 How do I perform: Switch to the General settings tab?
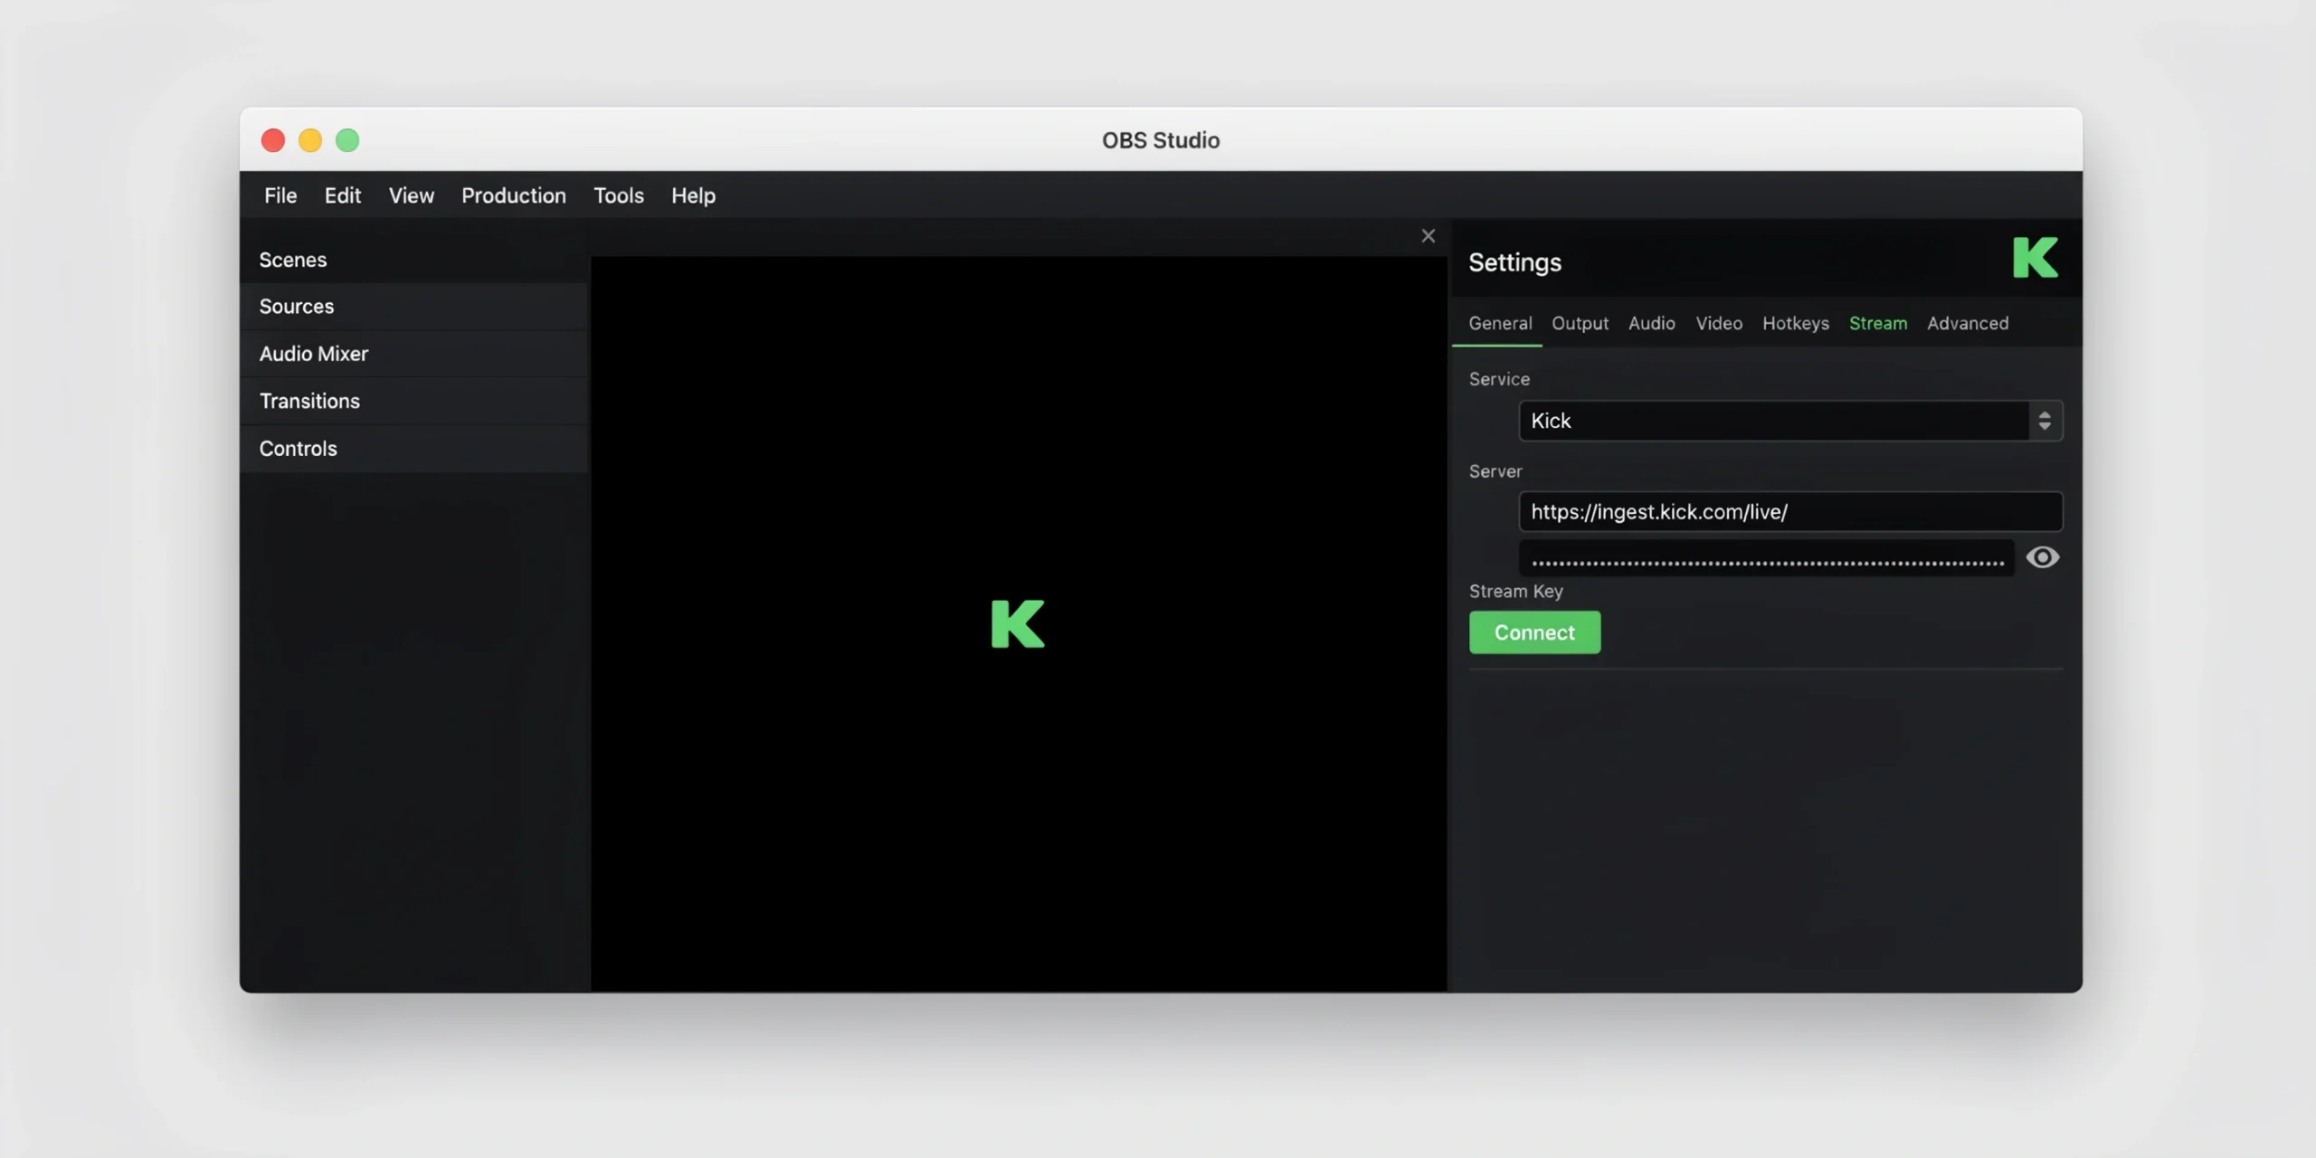point(1500,323)
